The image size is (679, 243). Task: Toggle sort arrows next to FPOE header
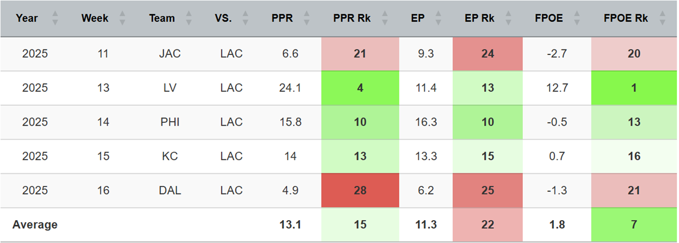[x=577, y=18]
